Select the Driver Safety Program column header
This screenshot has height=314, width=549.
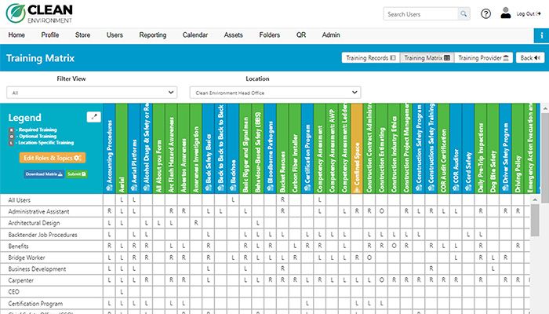505,148
